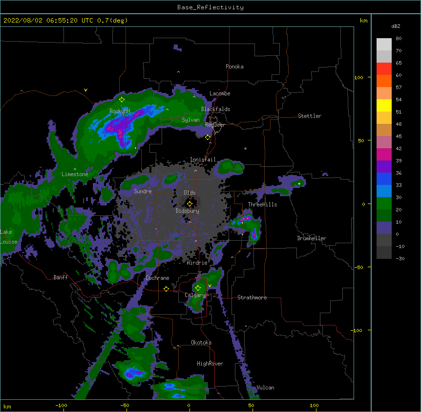
Task: Click the Lacombe city label
Action: (220, 93)
